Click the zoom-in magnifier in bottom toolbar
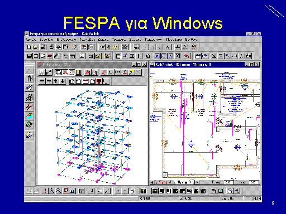 (52, 191)
